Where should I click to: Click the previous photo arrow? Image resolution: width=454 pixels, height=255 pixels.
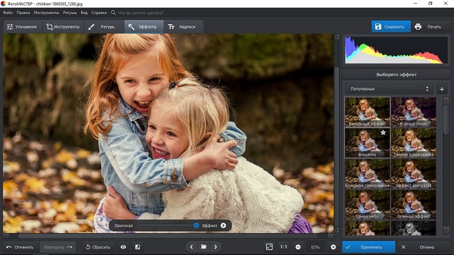coord(191,247)
